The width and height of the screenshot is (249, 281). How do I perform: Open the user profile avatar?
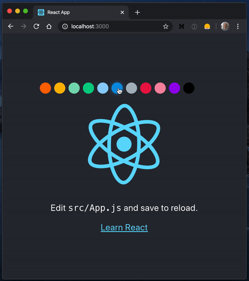click(x=225, y=26)
